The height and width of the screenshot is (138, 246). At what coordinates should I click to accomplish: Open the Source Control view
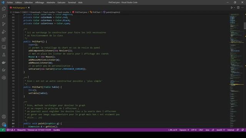click(x=4, y=24)
